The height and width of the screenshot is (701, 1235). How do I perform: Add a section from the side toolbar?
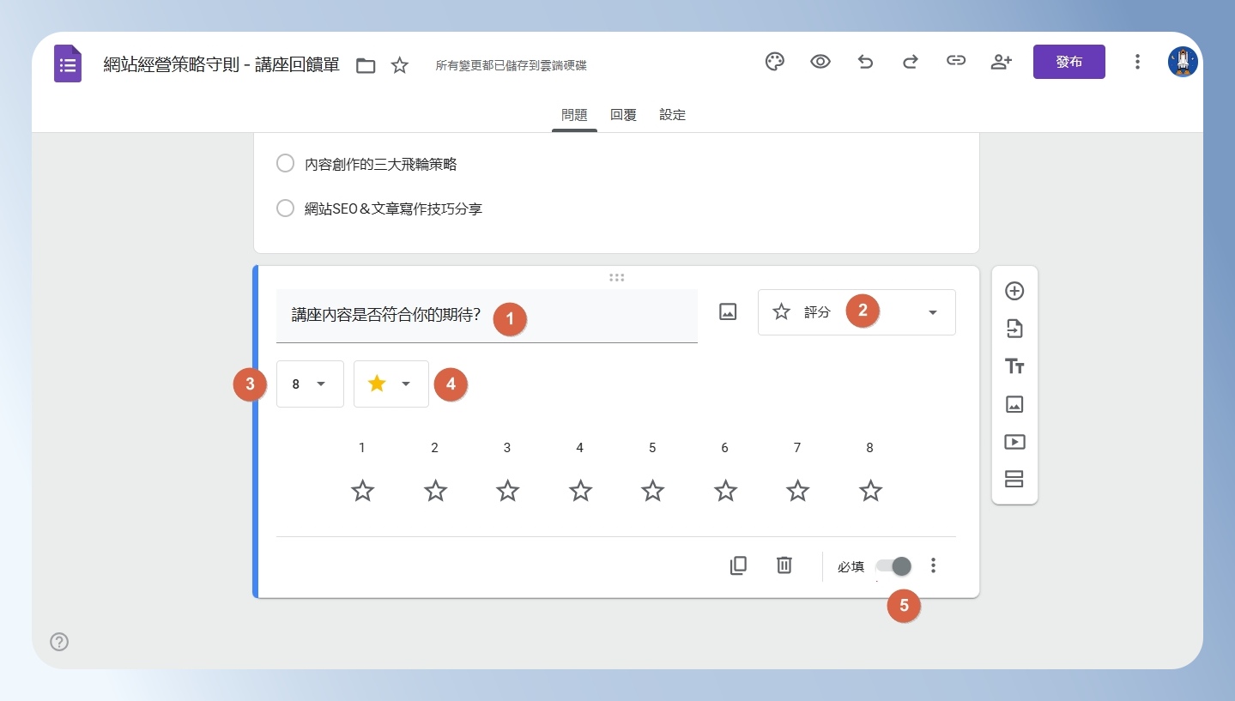(x=1014, y=480)
